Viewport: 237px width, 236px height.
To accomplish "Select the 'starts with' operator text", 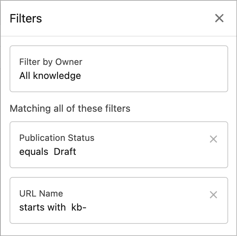I will (42, 207).
